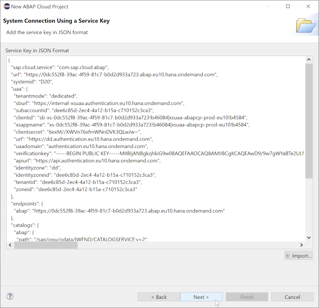Click the "url" line with dd.authentication
This screenshot has height=308, width=319.
[x=83, y=139]
